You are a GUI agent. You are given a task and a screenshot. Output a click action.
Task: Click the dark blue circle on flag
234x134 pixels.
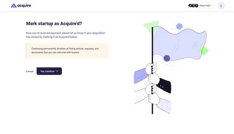point(167,58)
